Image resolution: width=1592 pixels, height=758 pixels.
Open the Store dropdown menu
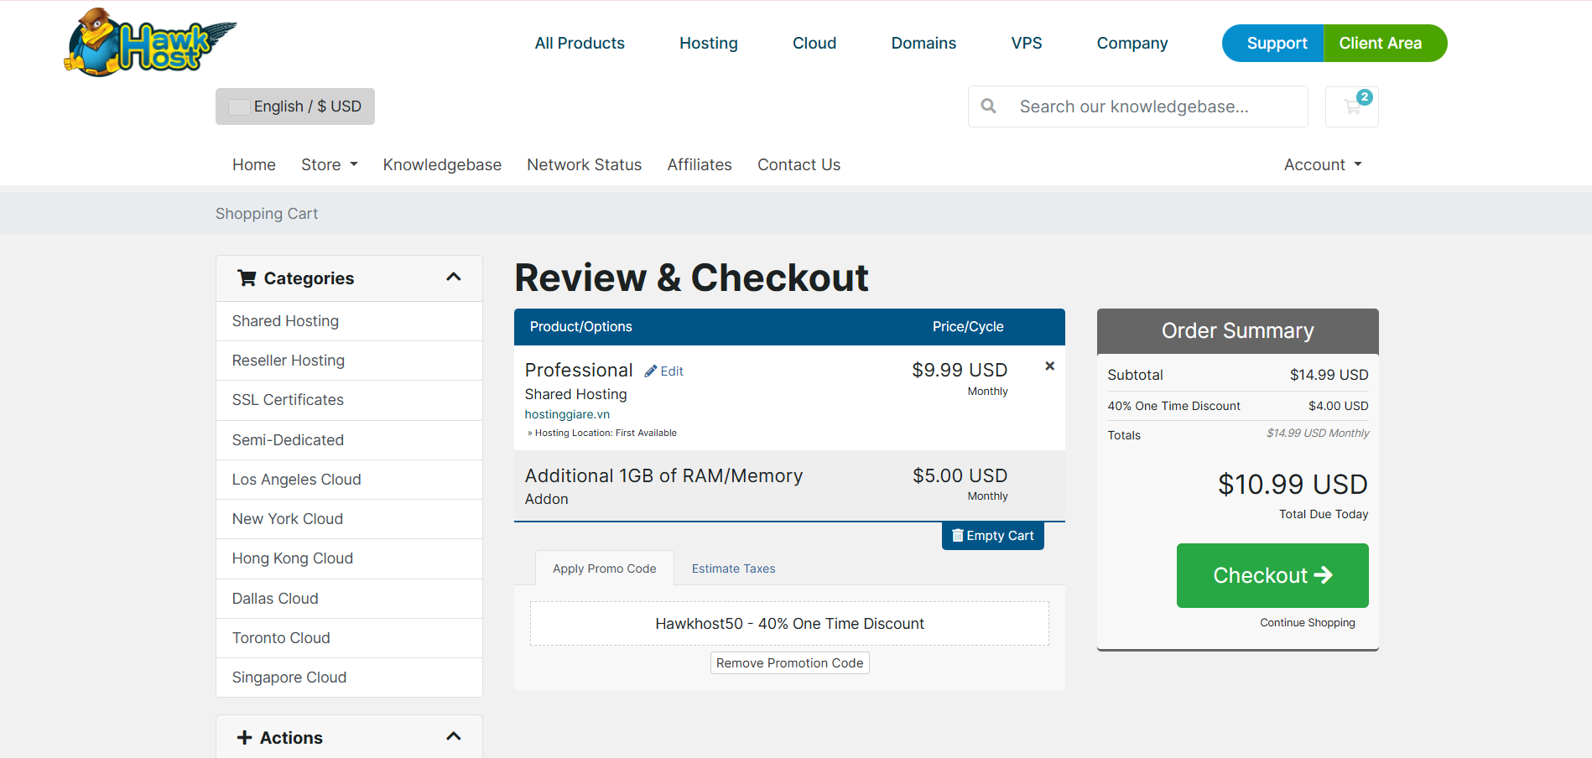329,165
